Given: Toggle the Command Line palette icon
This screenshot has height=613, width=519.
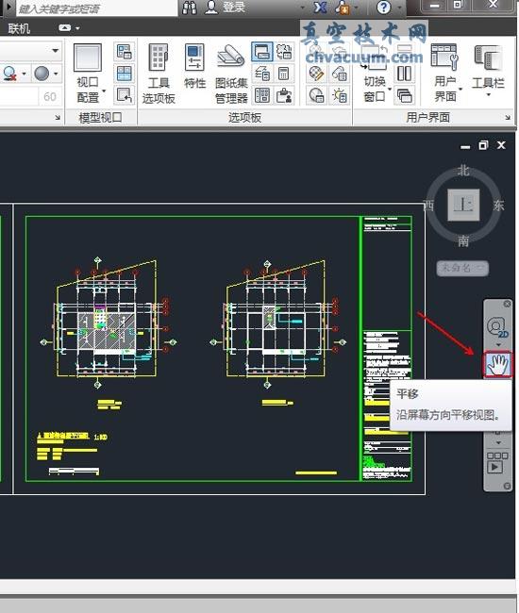Looking at the screenshot, I should tap(262, 52).
